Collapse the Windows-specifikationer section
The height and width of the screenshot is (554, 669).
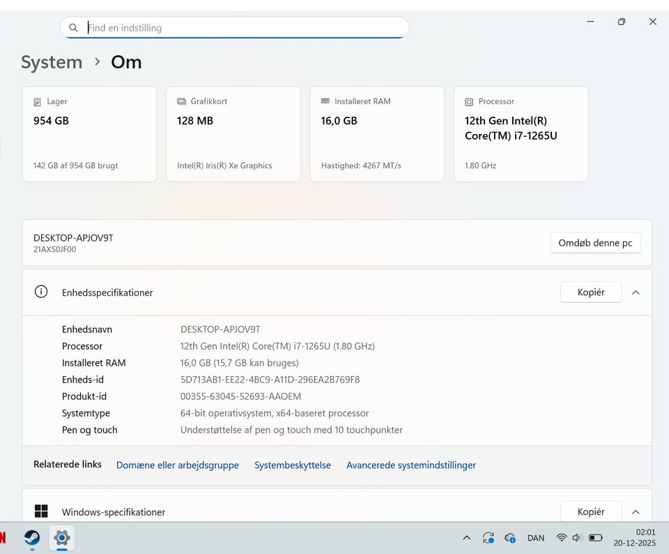pos(636,512)
